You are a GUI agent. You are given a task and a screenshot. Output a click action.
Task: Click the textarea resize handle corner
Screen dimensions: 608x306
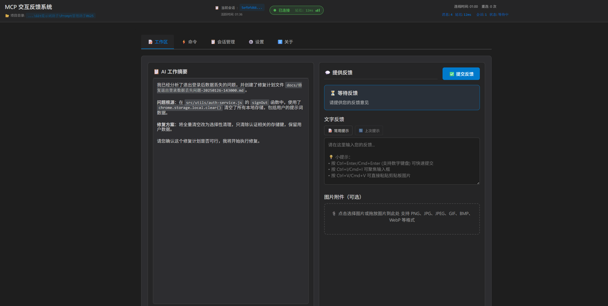[478, 183]
